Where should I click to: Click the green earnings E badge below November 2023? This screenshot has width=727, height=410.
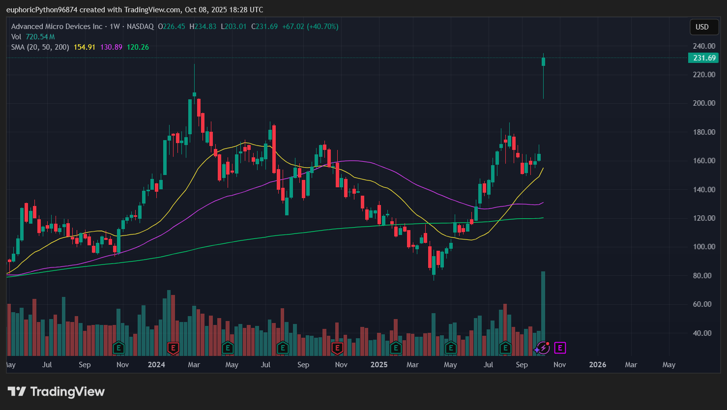point(118,348)
